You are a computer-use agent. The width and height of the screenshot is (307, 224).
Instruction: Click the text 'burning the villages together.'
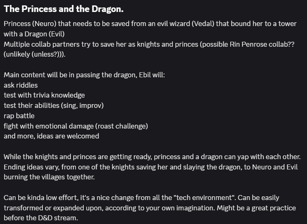49,177
